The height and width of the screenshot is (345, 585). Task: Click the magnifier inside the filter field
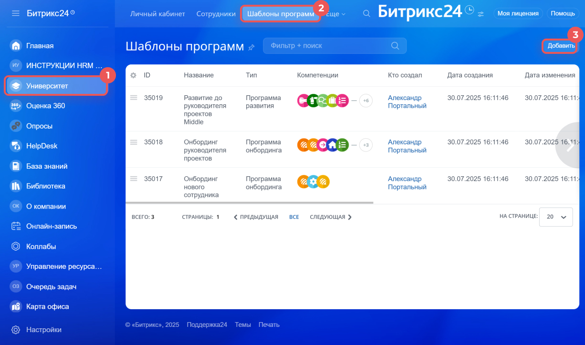click(395, 46)
